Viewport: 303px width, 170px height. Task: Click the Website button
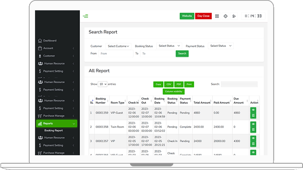click(187, 16)
